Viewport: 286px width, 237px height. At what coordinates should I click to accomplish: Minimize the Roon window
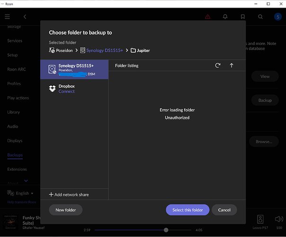pos(256,4)
